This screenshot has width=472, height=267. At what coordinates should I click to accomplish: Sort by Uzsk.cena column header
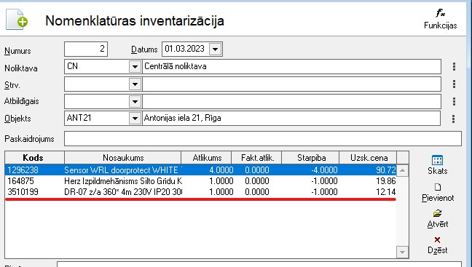(x=368, y=158)
